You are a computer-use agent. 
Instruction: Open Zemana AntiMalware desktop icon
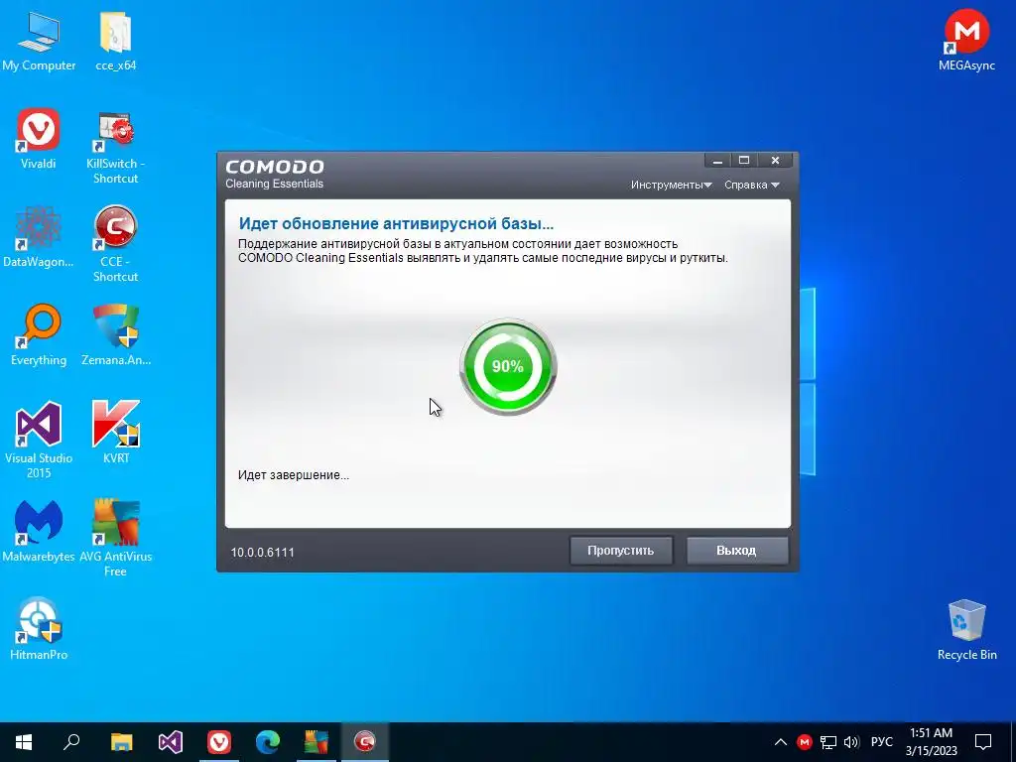pyautogui.click(x=116, y=335)
